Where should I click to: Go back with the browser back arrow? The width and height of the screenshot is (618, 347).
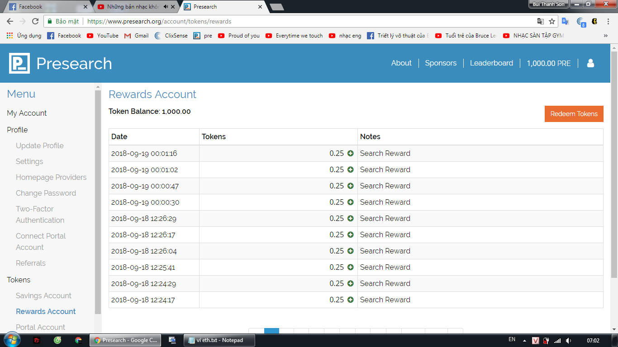[x=10, y=21]
